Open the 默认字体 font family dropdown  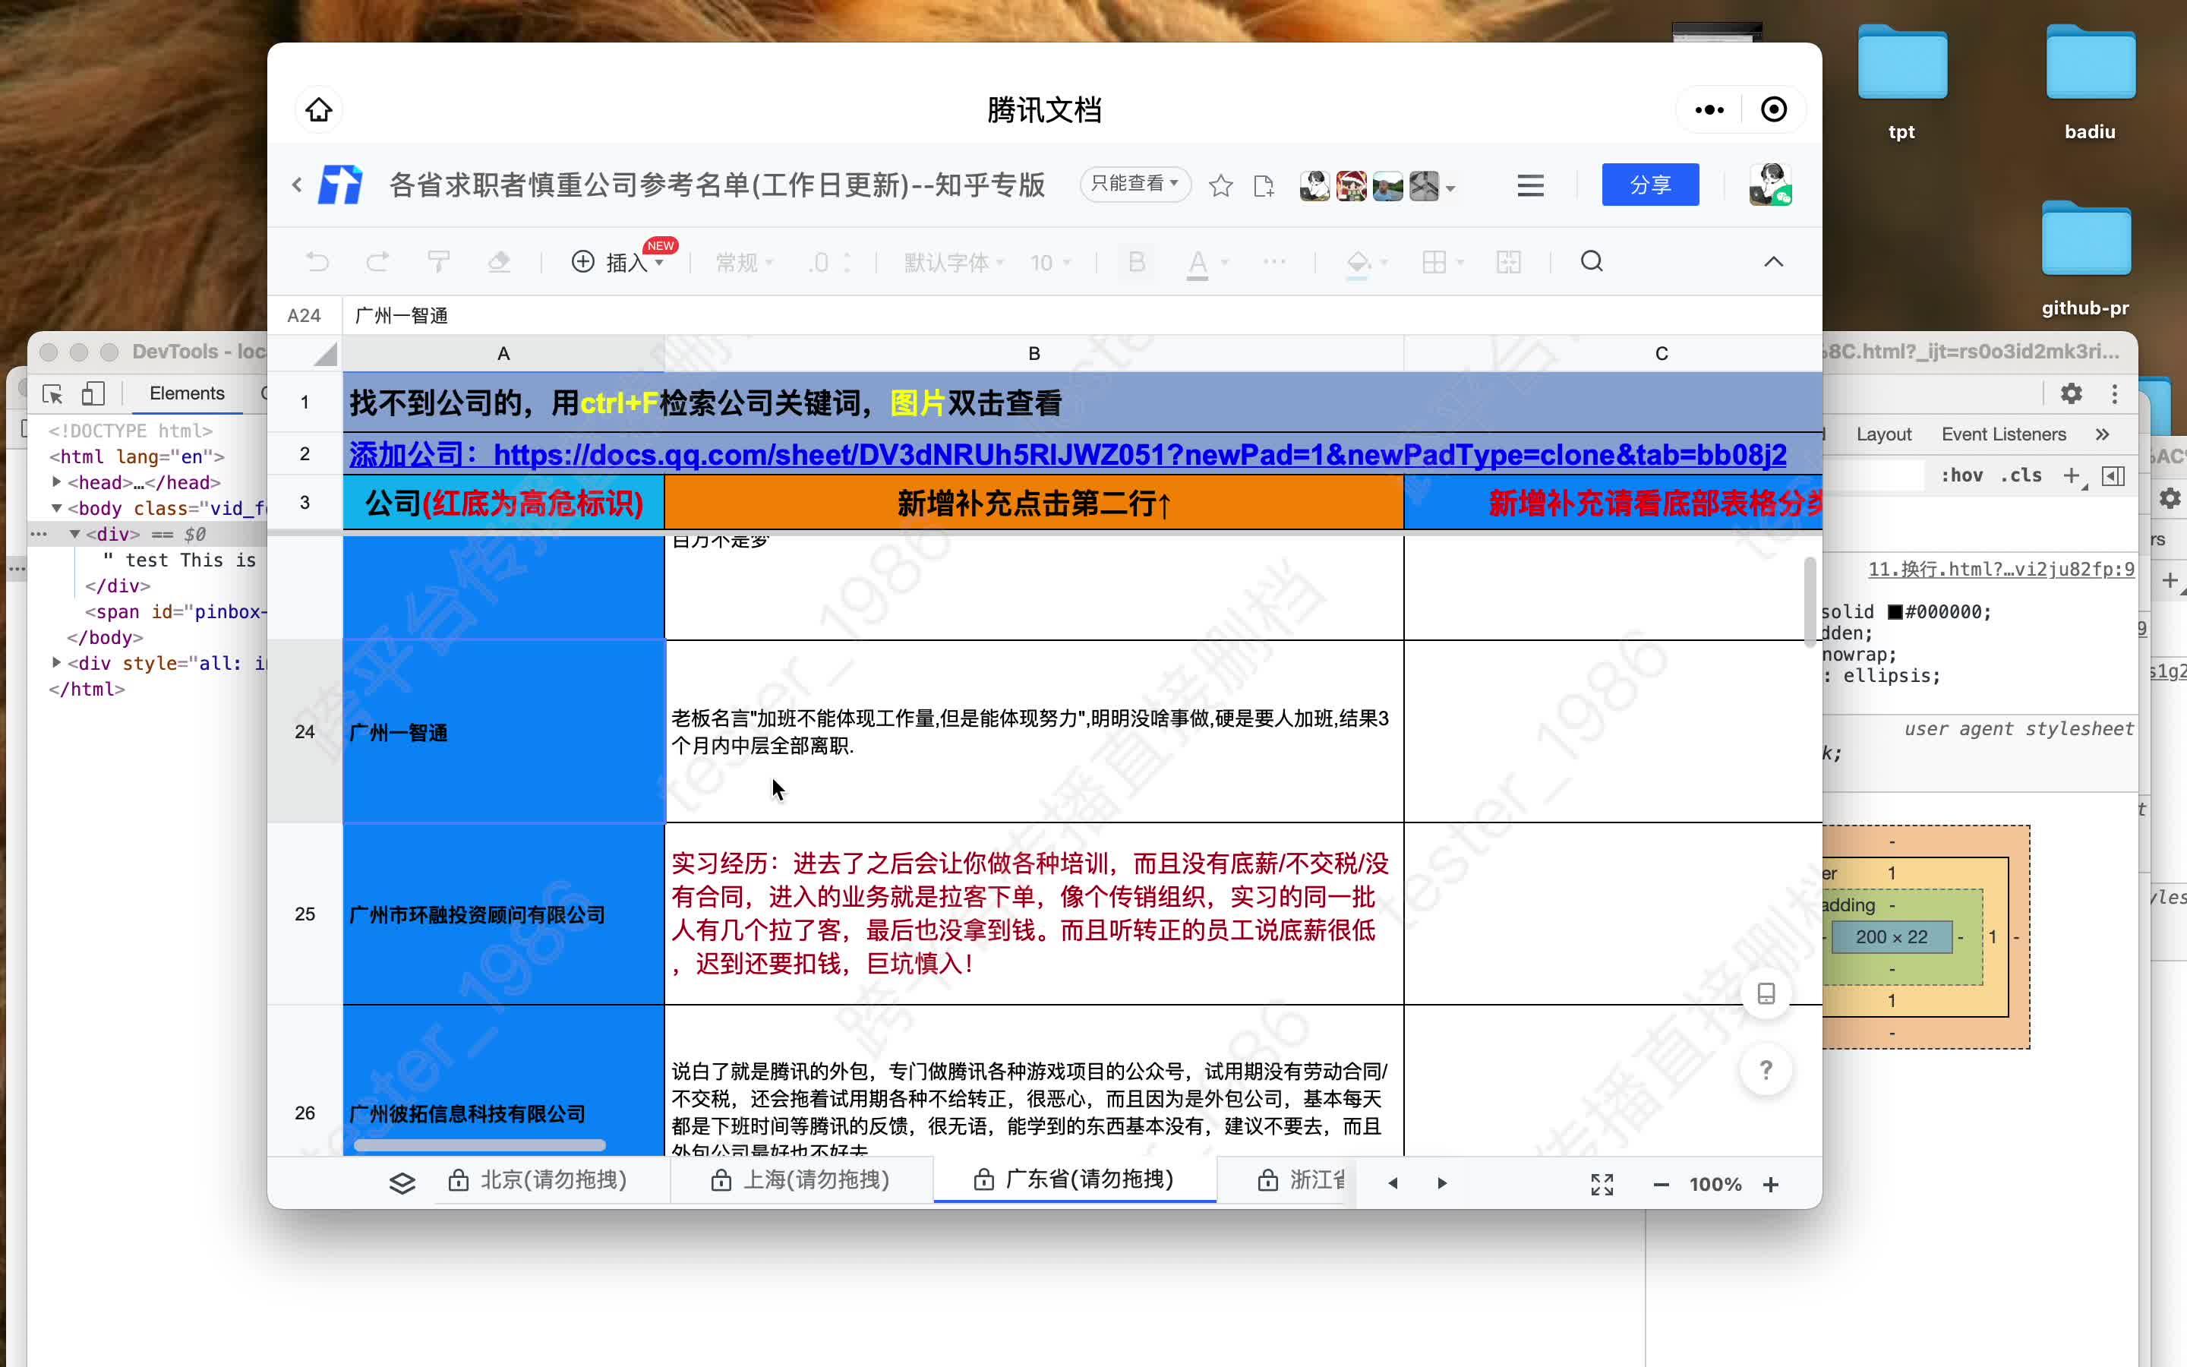pos(949,262)
